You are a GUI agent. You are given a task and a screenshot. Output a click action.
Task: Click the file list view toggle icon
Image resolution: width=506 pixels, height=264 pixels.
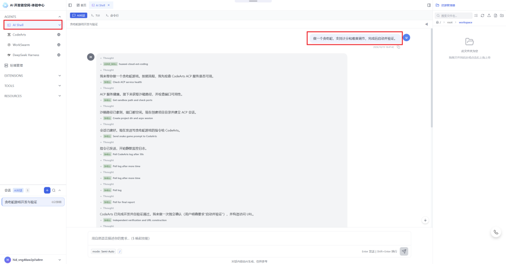[476, 15]
